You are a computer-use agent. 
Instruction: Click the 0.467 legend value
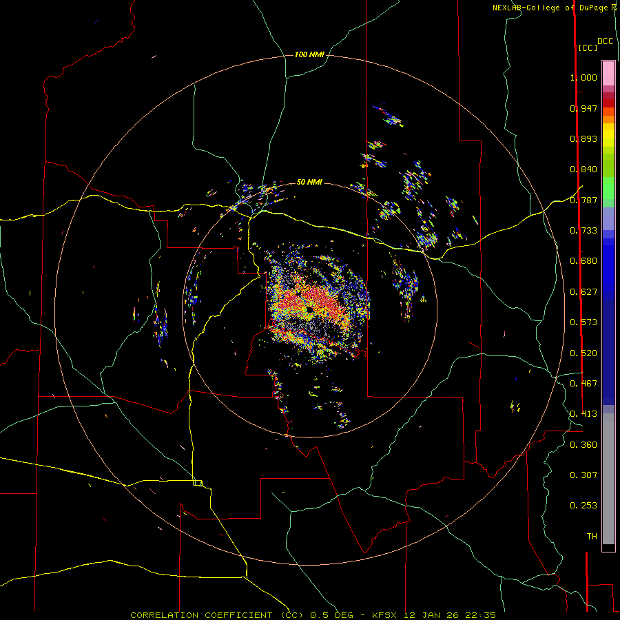pos(583,384)
